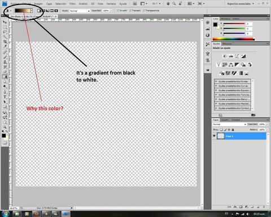The height and width of the screenshot is (217, 271).
Task: Choose the diamond gradient style
Action: (x=56, y=11)
